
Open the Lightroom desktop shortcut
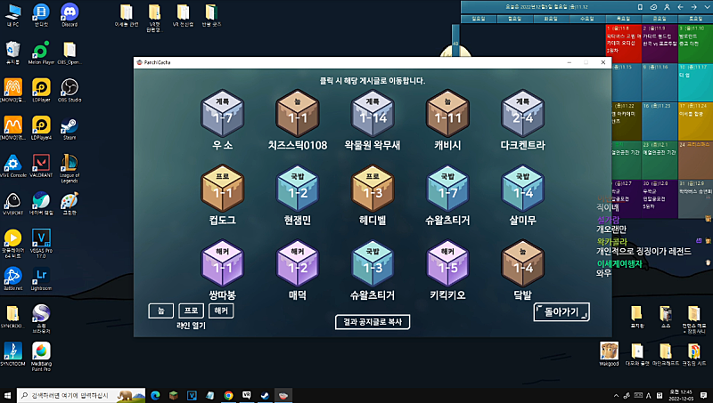click(41, 278)
